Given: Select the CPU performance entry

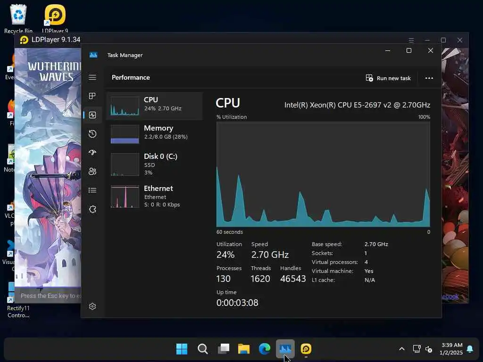Looking at the screenshot, I should point(155,106).
